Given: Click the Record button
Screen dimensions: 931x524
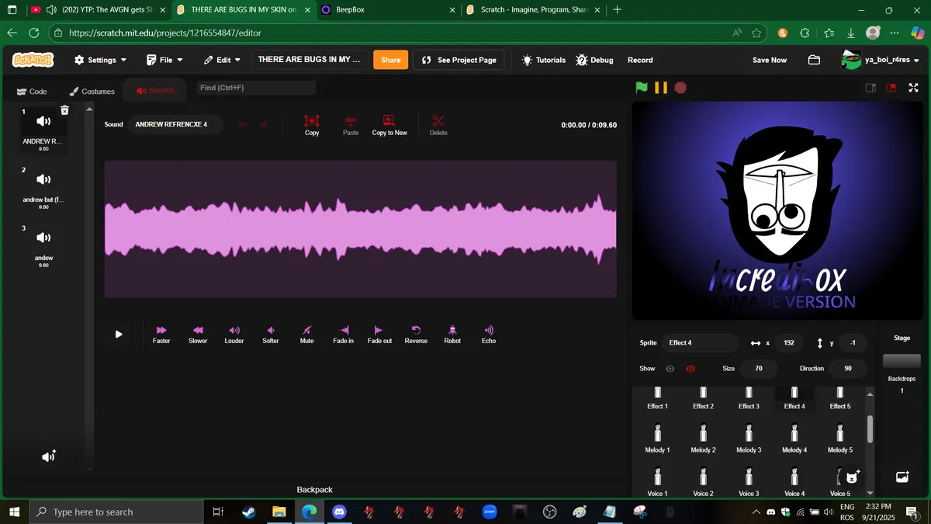Looking at the screenshot, I should coord(640,60).
